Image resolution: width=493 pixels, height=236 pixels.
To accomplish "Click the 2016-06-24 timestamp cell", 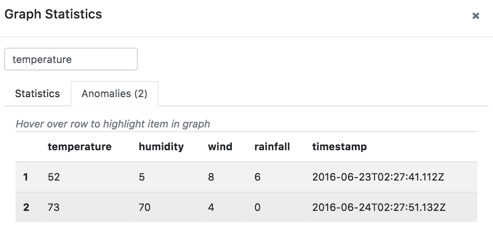I will pos(379,207).
